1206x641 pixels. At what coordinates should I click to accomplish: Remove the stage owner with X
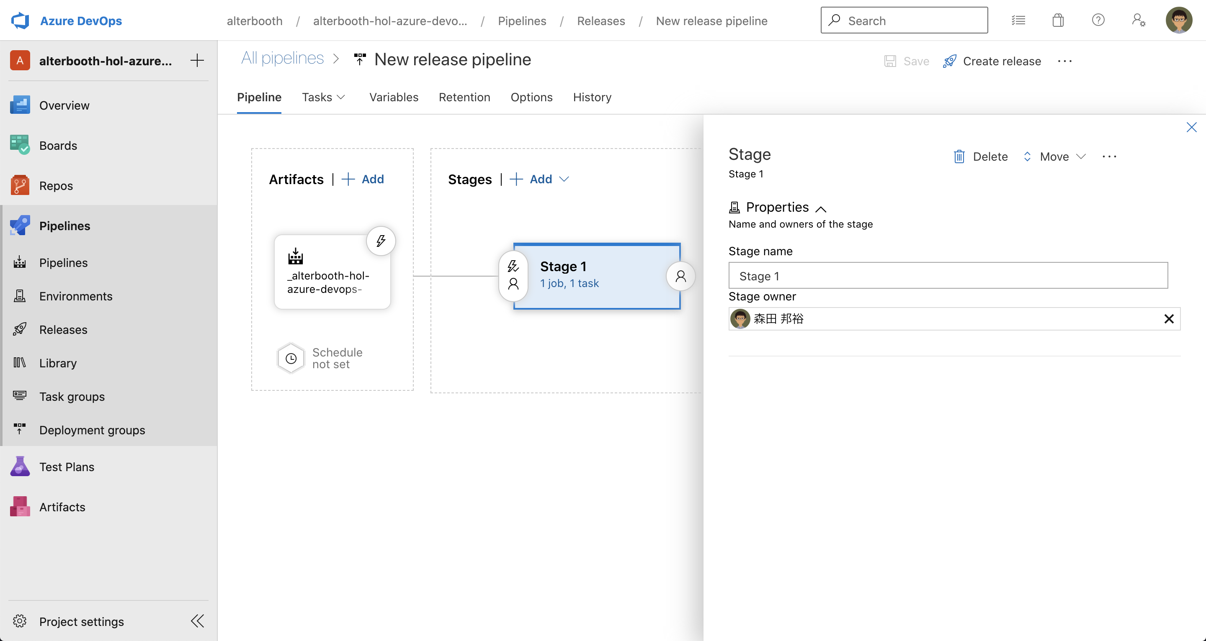(x=1169, y=319)
